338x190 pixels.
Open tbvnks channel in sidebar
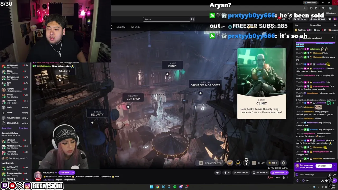[x=15, y=96]
